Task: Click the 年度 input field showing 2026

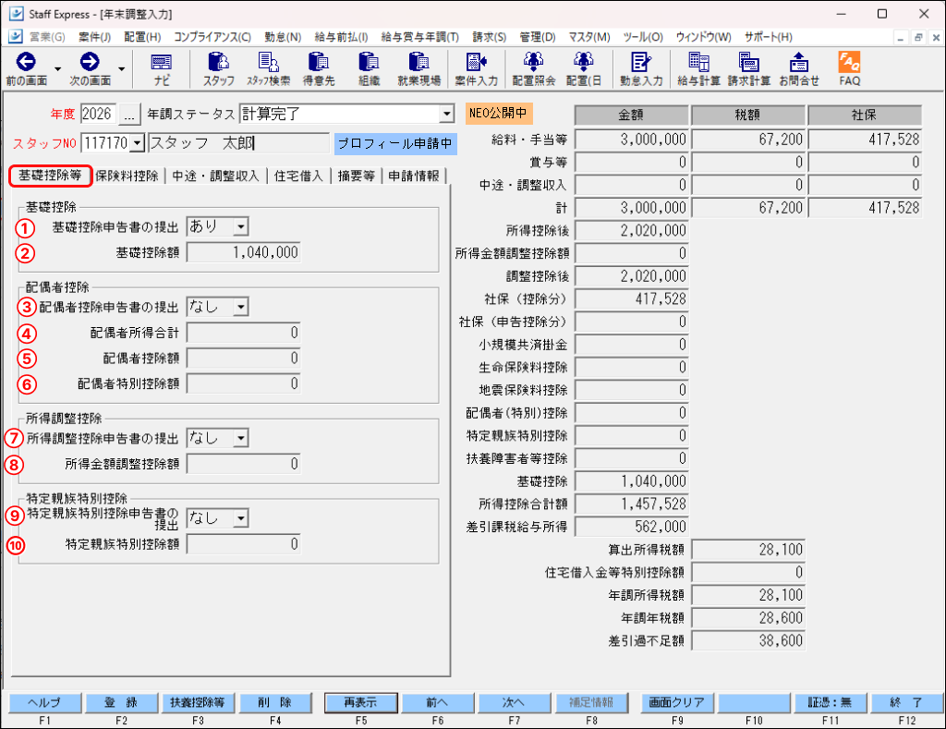Action: click(98, 114)
